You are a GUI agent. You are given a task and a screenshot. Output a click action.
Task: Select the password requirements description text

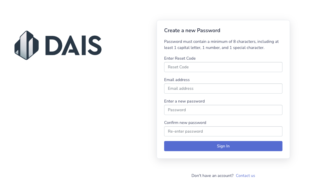(x=221, y=45)
